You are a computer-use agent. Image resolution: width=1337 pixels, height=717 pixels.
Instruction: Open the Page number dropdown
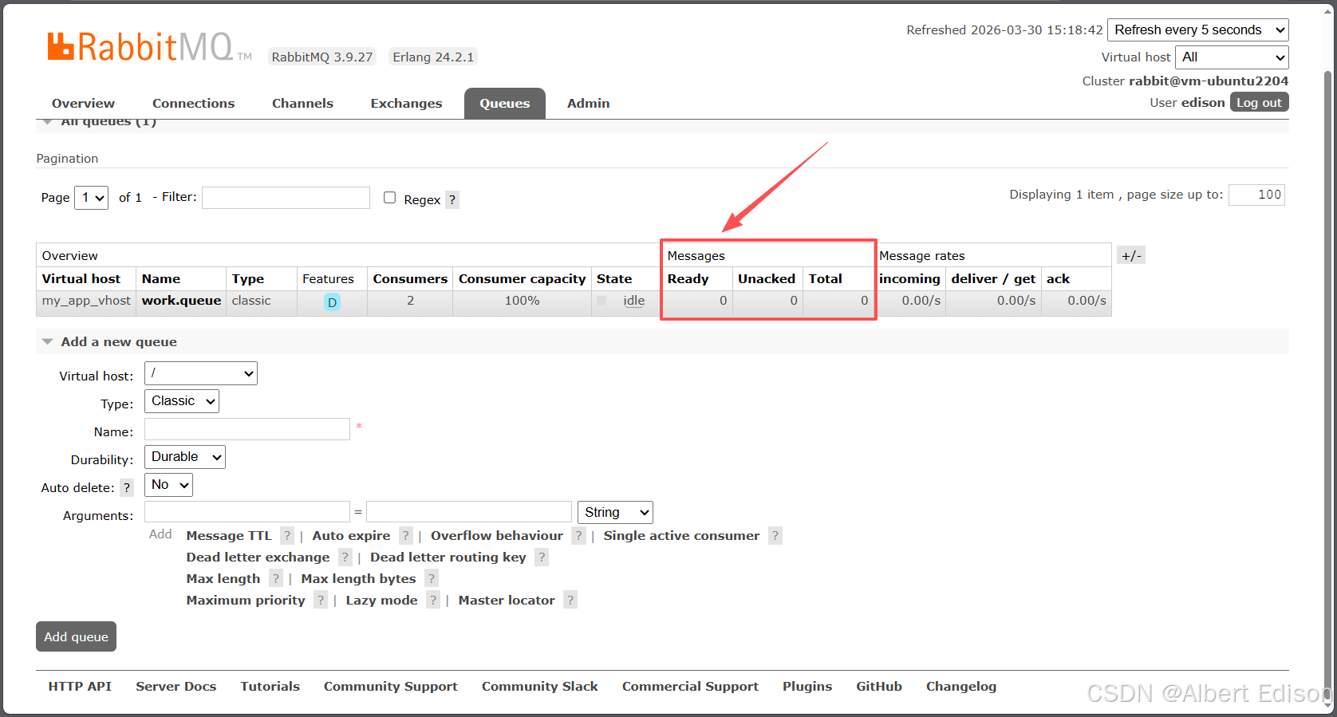(x=91, y=197)
